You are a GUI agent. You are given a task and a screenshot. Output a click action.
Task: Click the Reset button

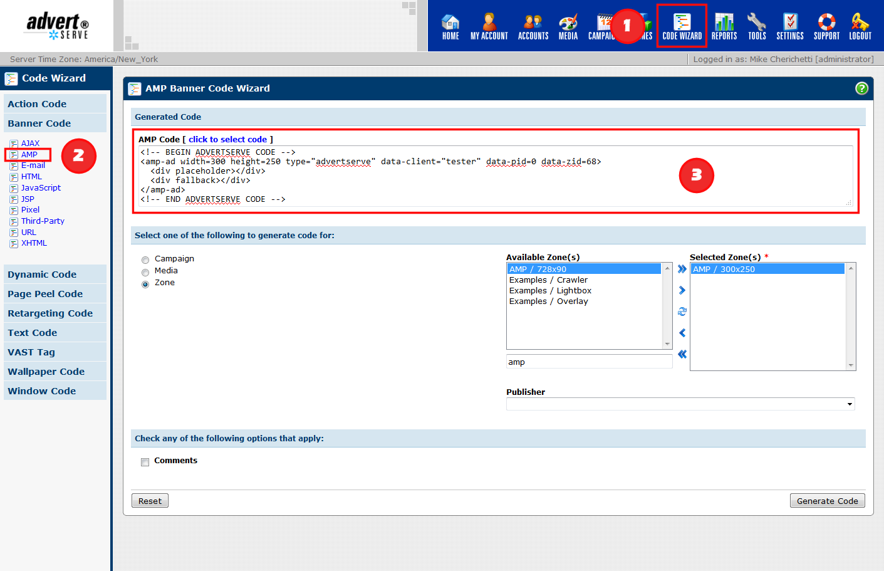point(150,501)
